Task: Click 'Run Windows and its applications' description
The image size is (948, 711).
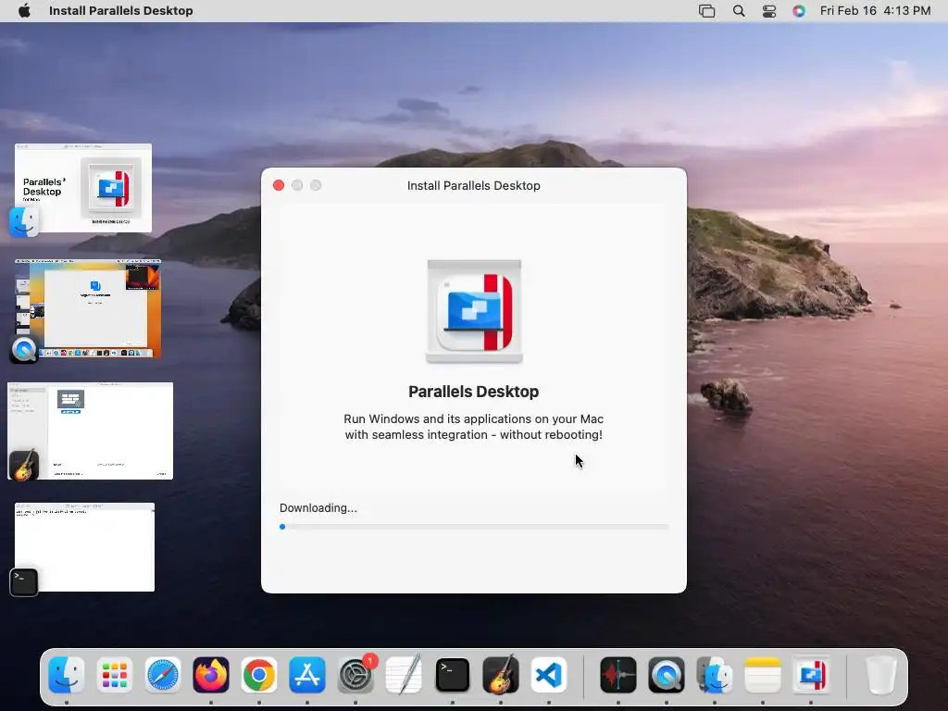Action: (x=473, y=427)
